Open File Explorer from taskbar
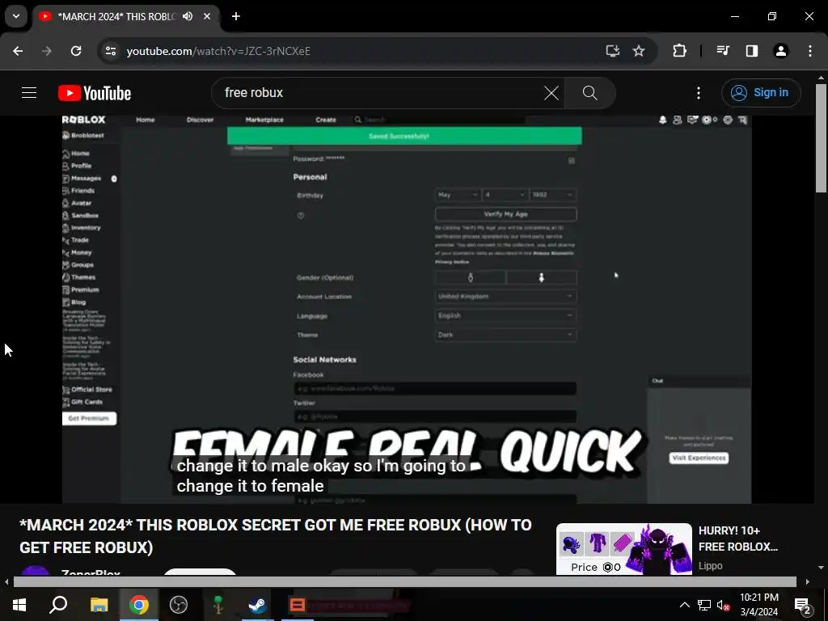The width and height of the screenshot is (828, 621). click(99, 605)
